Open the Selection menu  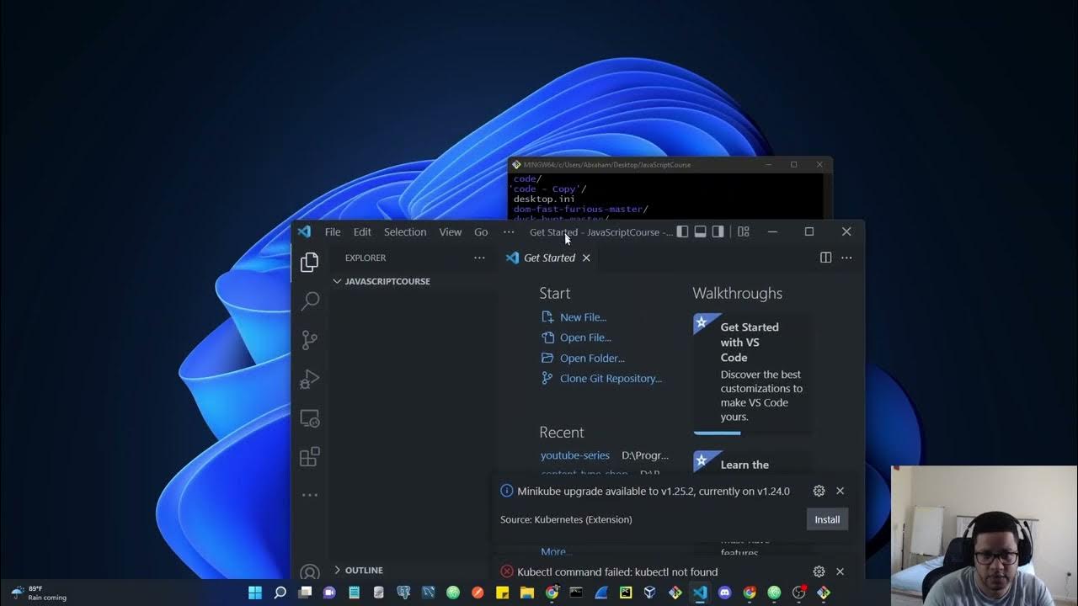405,231
